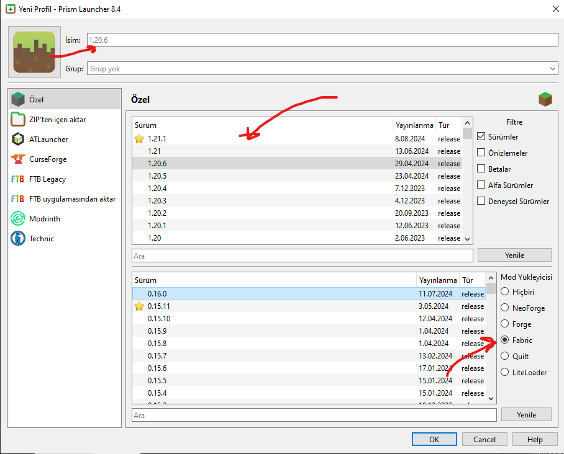Sort Minecraft versions by Yayınlanma column header

(414, 125)
